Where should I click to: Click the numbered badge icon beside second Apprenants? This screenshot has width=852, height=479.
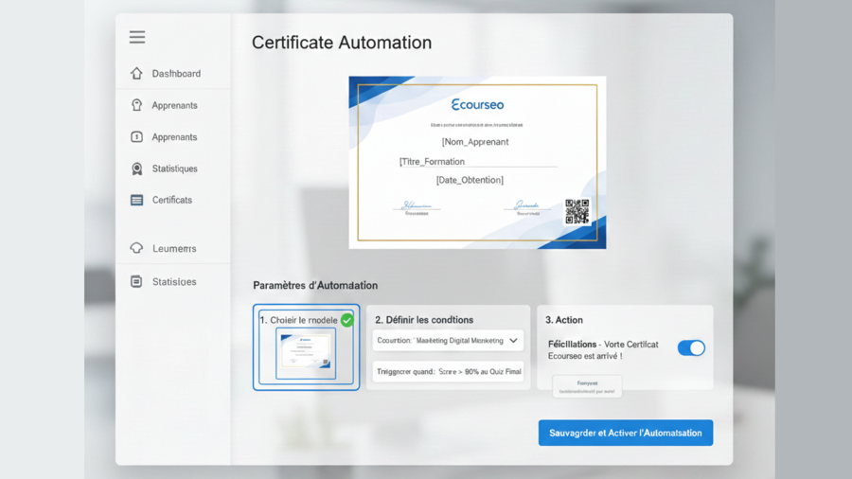pos(136,137)
